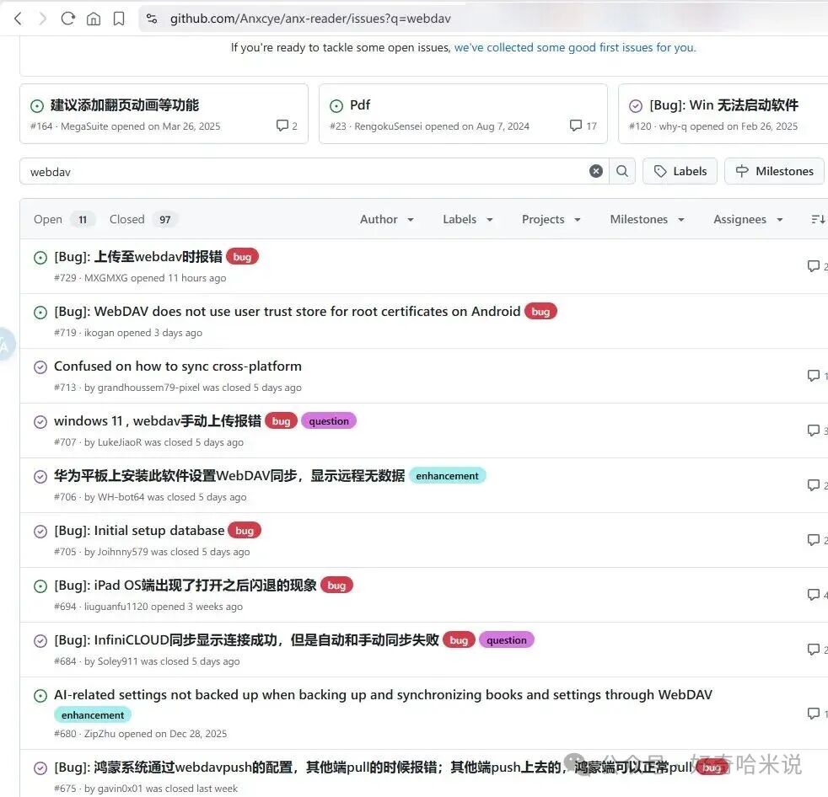Open issue about WebDAV root certificates on Android
828x797 pixels.
tap(288, 312)
